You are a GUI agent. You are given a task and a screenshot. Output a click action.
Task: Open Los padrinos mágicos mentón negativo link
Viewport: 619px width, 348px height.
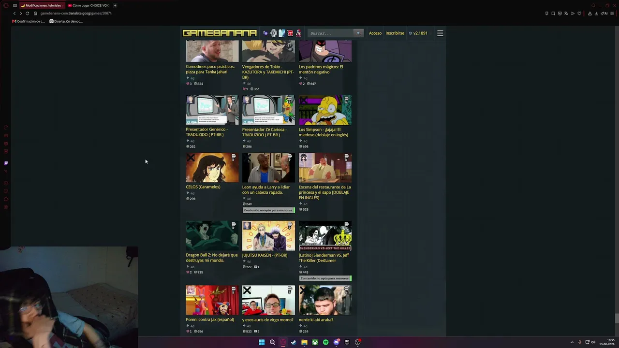tap(321, 69)
